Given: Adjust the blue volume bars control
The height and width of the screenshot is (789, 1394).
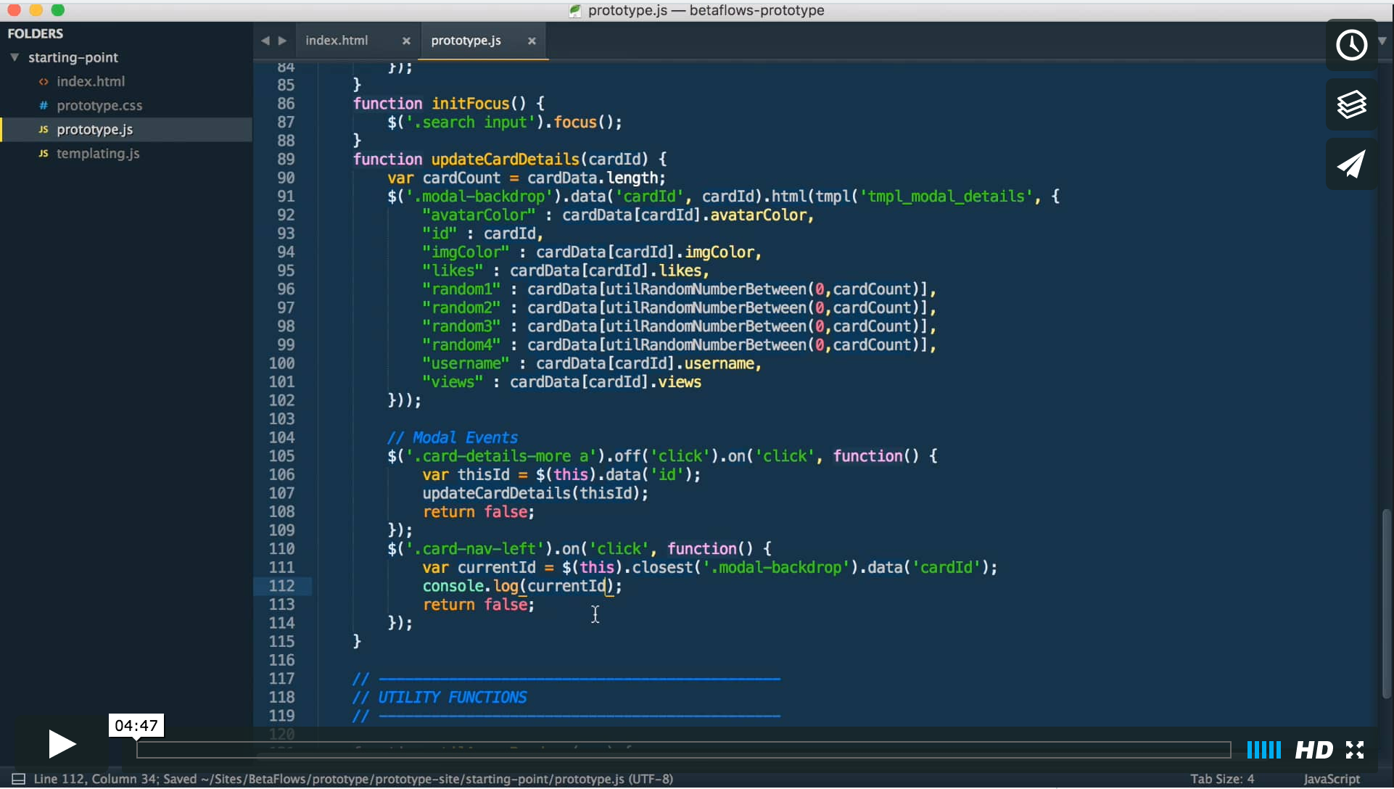Looking at the screenshot, I should pyautogui.click(x=1263, y=750).
